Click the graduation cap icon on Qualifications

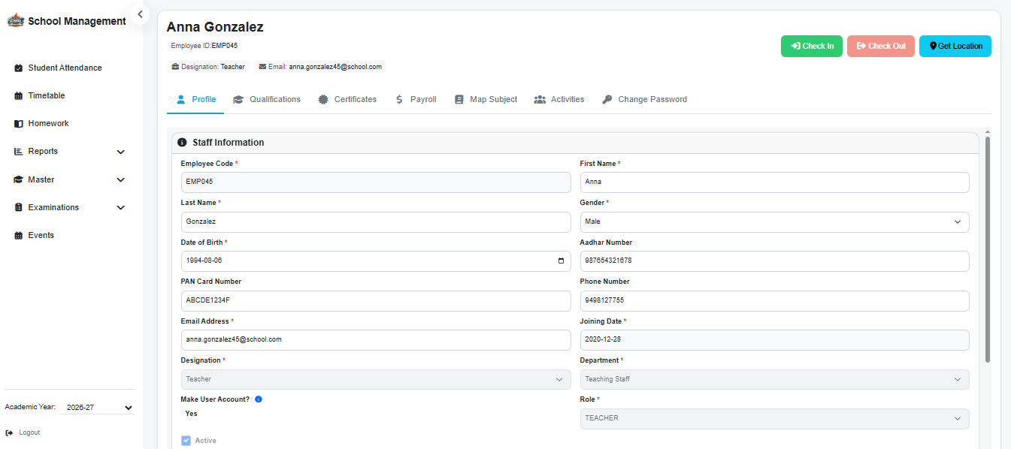[238, 99]
